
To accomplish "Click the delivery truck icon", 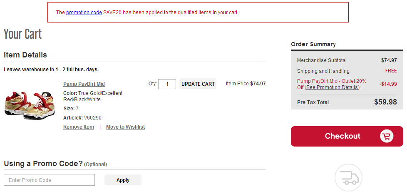I will coord(348,178).
